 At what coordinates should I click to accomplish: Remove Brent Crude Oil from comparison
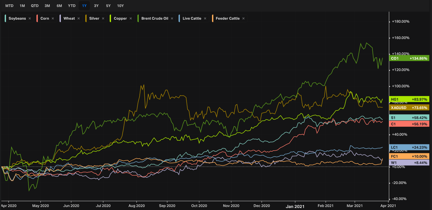point(172,19)
